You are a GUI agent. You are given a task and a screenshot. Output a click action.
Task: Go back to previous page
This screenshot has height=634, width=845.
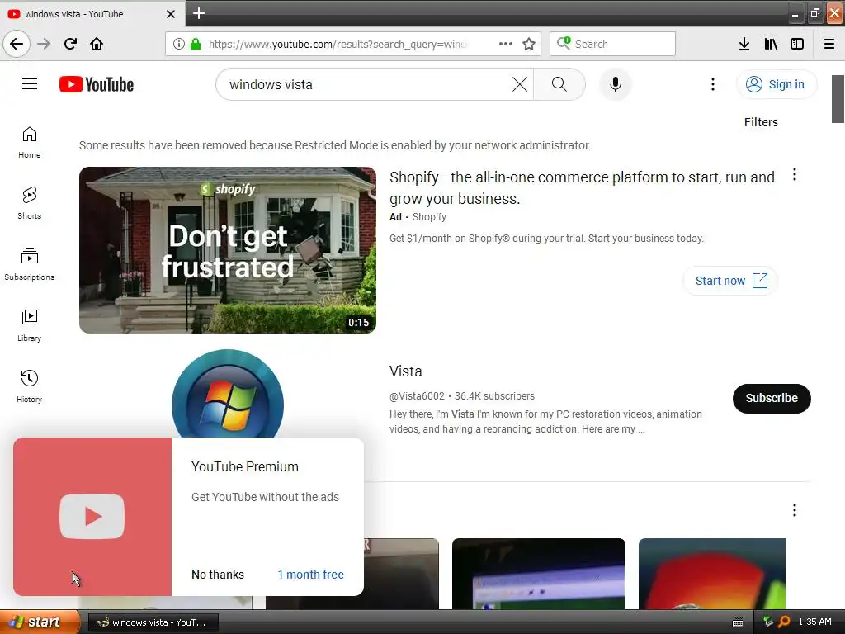pos(17,44)
